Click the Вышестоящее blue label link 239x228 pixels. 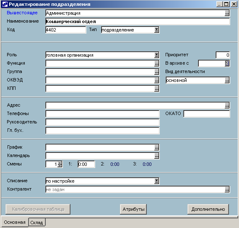22,13
